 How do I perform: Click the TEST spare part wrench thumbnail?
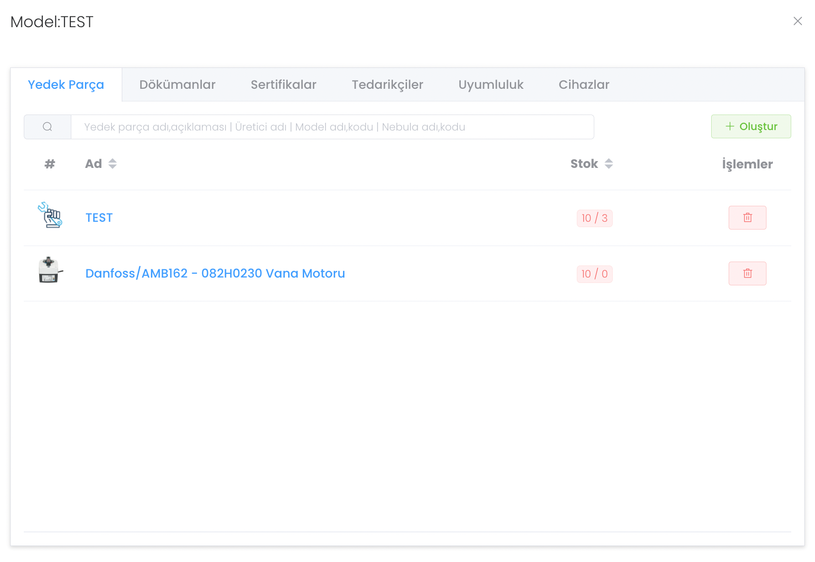point(50,215)
